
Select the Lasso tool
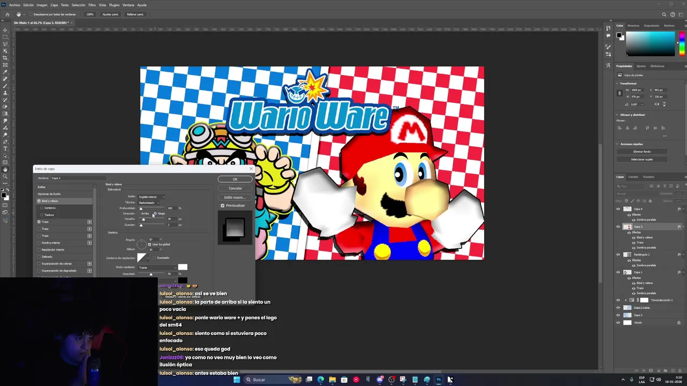tap(5, 44)
